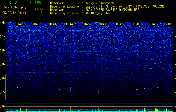This screenshot has height=112, width=176.
Task: Click the 'Receiving Location' field label
Action: 65,6
